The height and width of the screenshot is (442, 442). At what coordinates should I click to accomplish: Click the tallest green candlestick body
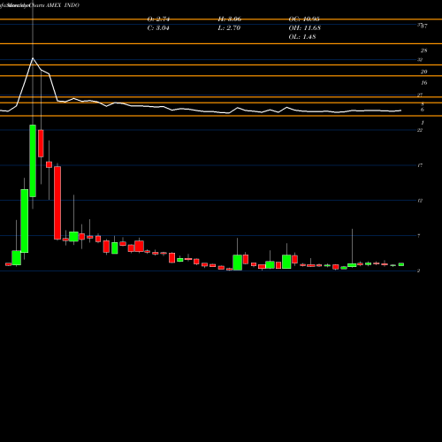pyautogui.click(x=33, y=161)
